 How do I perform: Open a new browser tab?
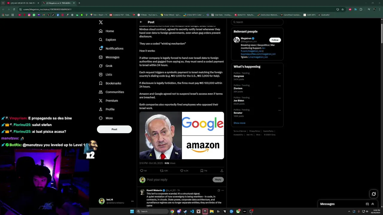click(79, 3)
